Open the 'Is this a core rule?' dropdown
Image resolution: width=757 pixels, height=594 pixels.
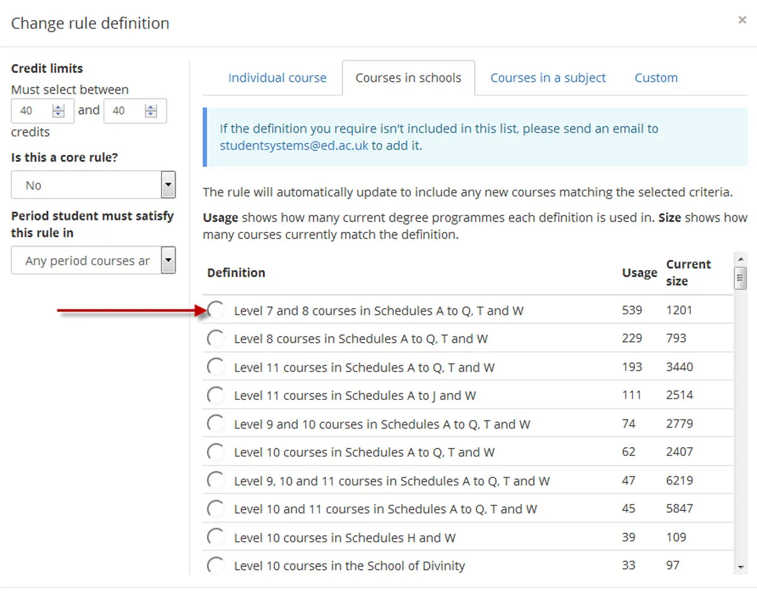click(93, 185)
